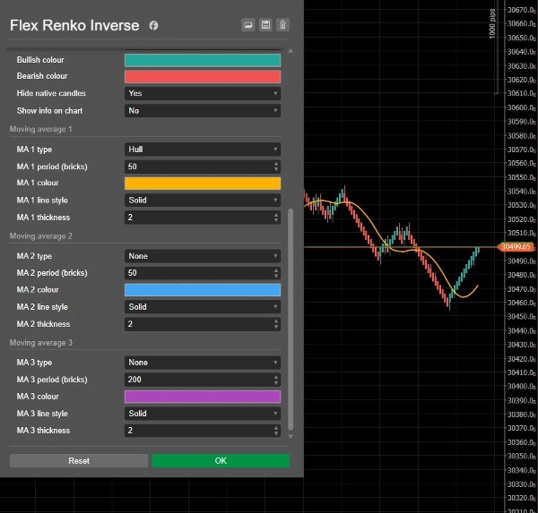Click the MA 1 period spinner arrows
This screenshot has width=538, height=513.
coord(276,167)
